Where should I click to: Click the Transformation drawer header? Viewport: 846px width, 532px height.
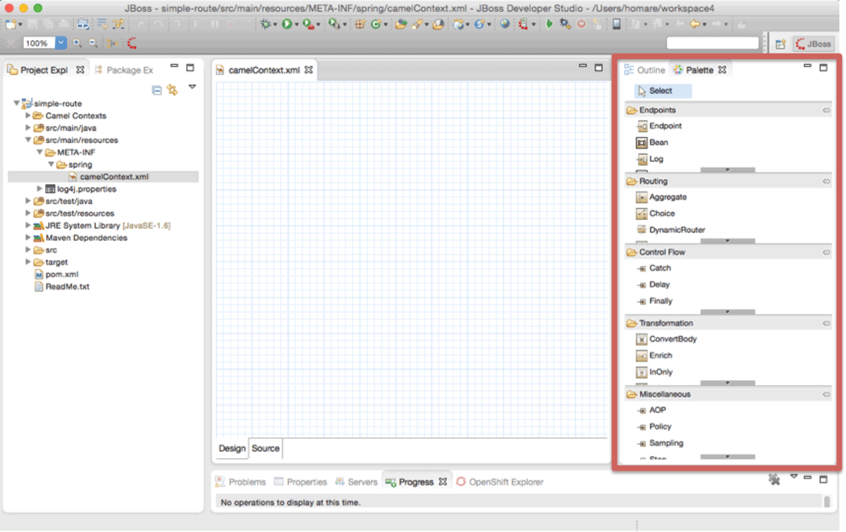pyautogui.click(x=728, y=323)
